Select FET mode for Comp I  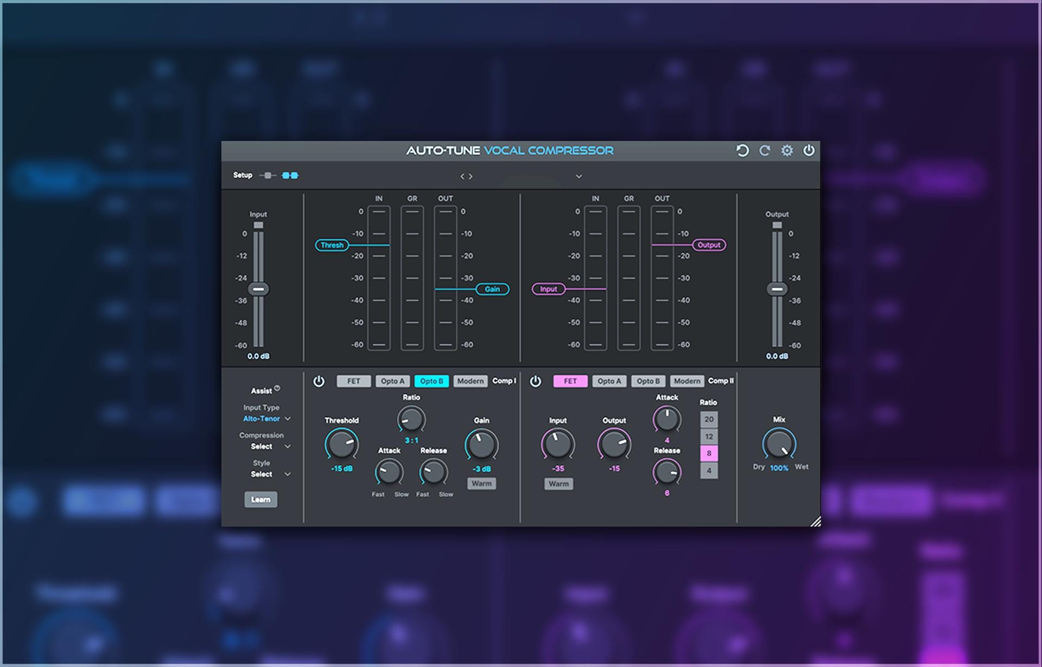click(354, 381)
